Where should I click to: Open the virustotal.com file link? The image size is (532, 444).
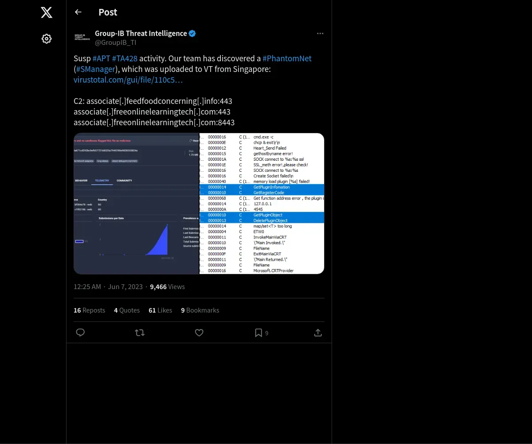(x=128, y=80)
